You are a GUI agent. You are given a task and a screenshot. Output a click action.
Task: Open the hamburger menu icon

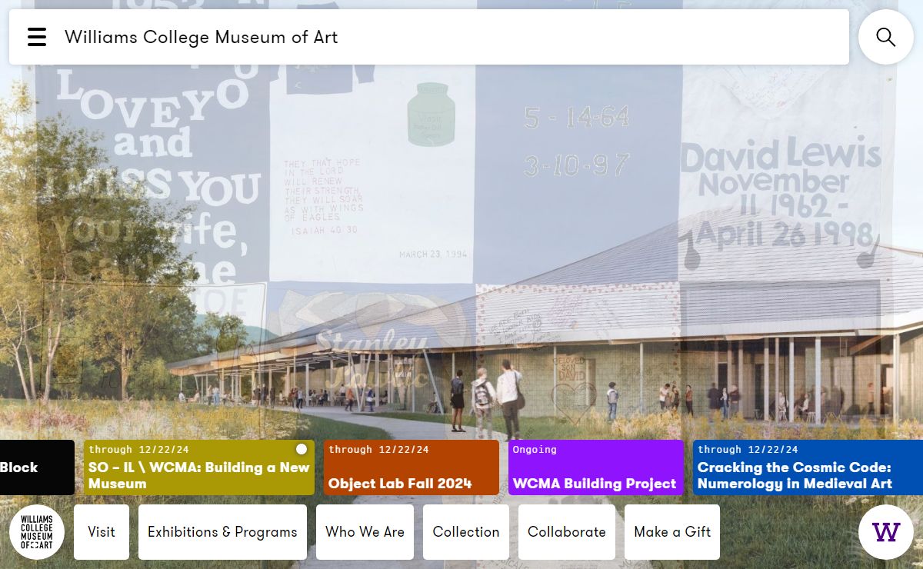(37, 37)
